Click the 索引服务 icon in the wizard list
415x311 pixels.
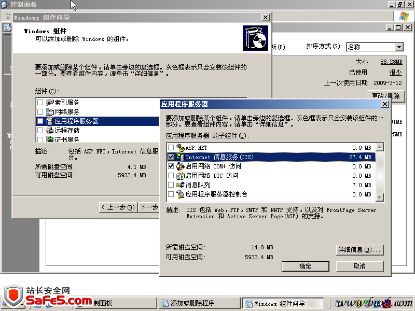click(x=50, y=103)
